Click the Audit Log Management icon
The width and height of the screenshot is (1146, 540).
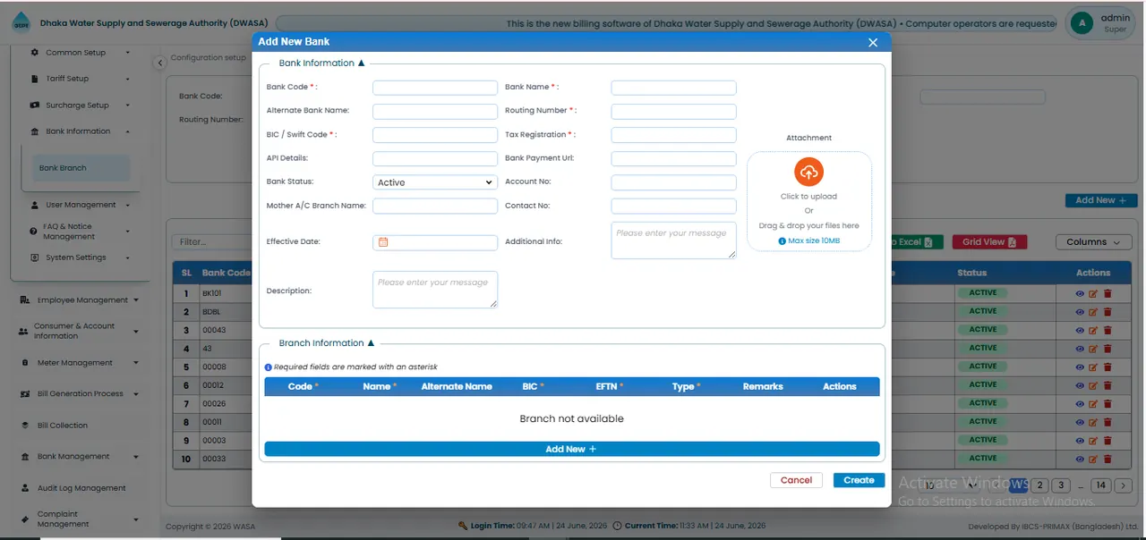[x=25, y=488]
